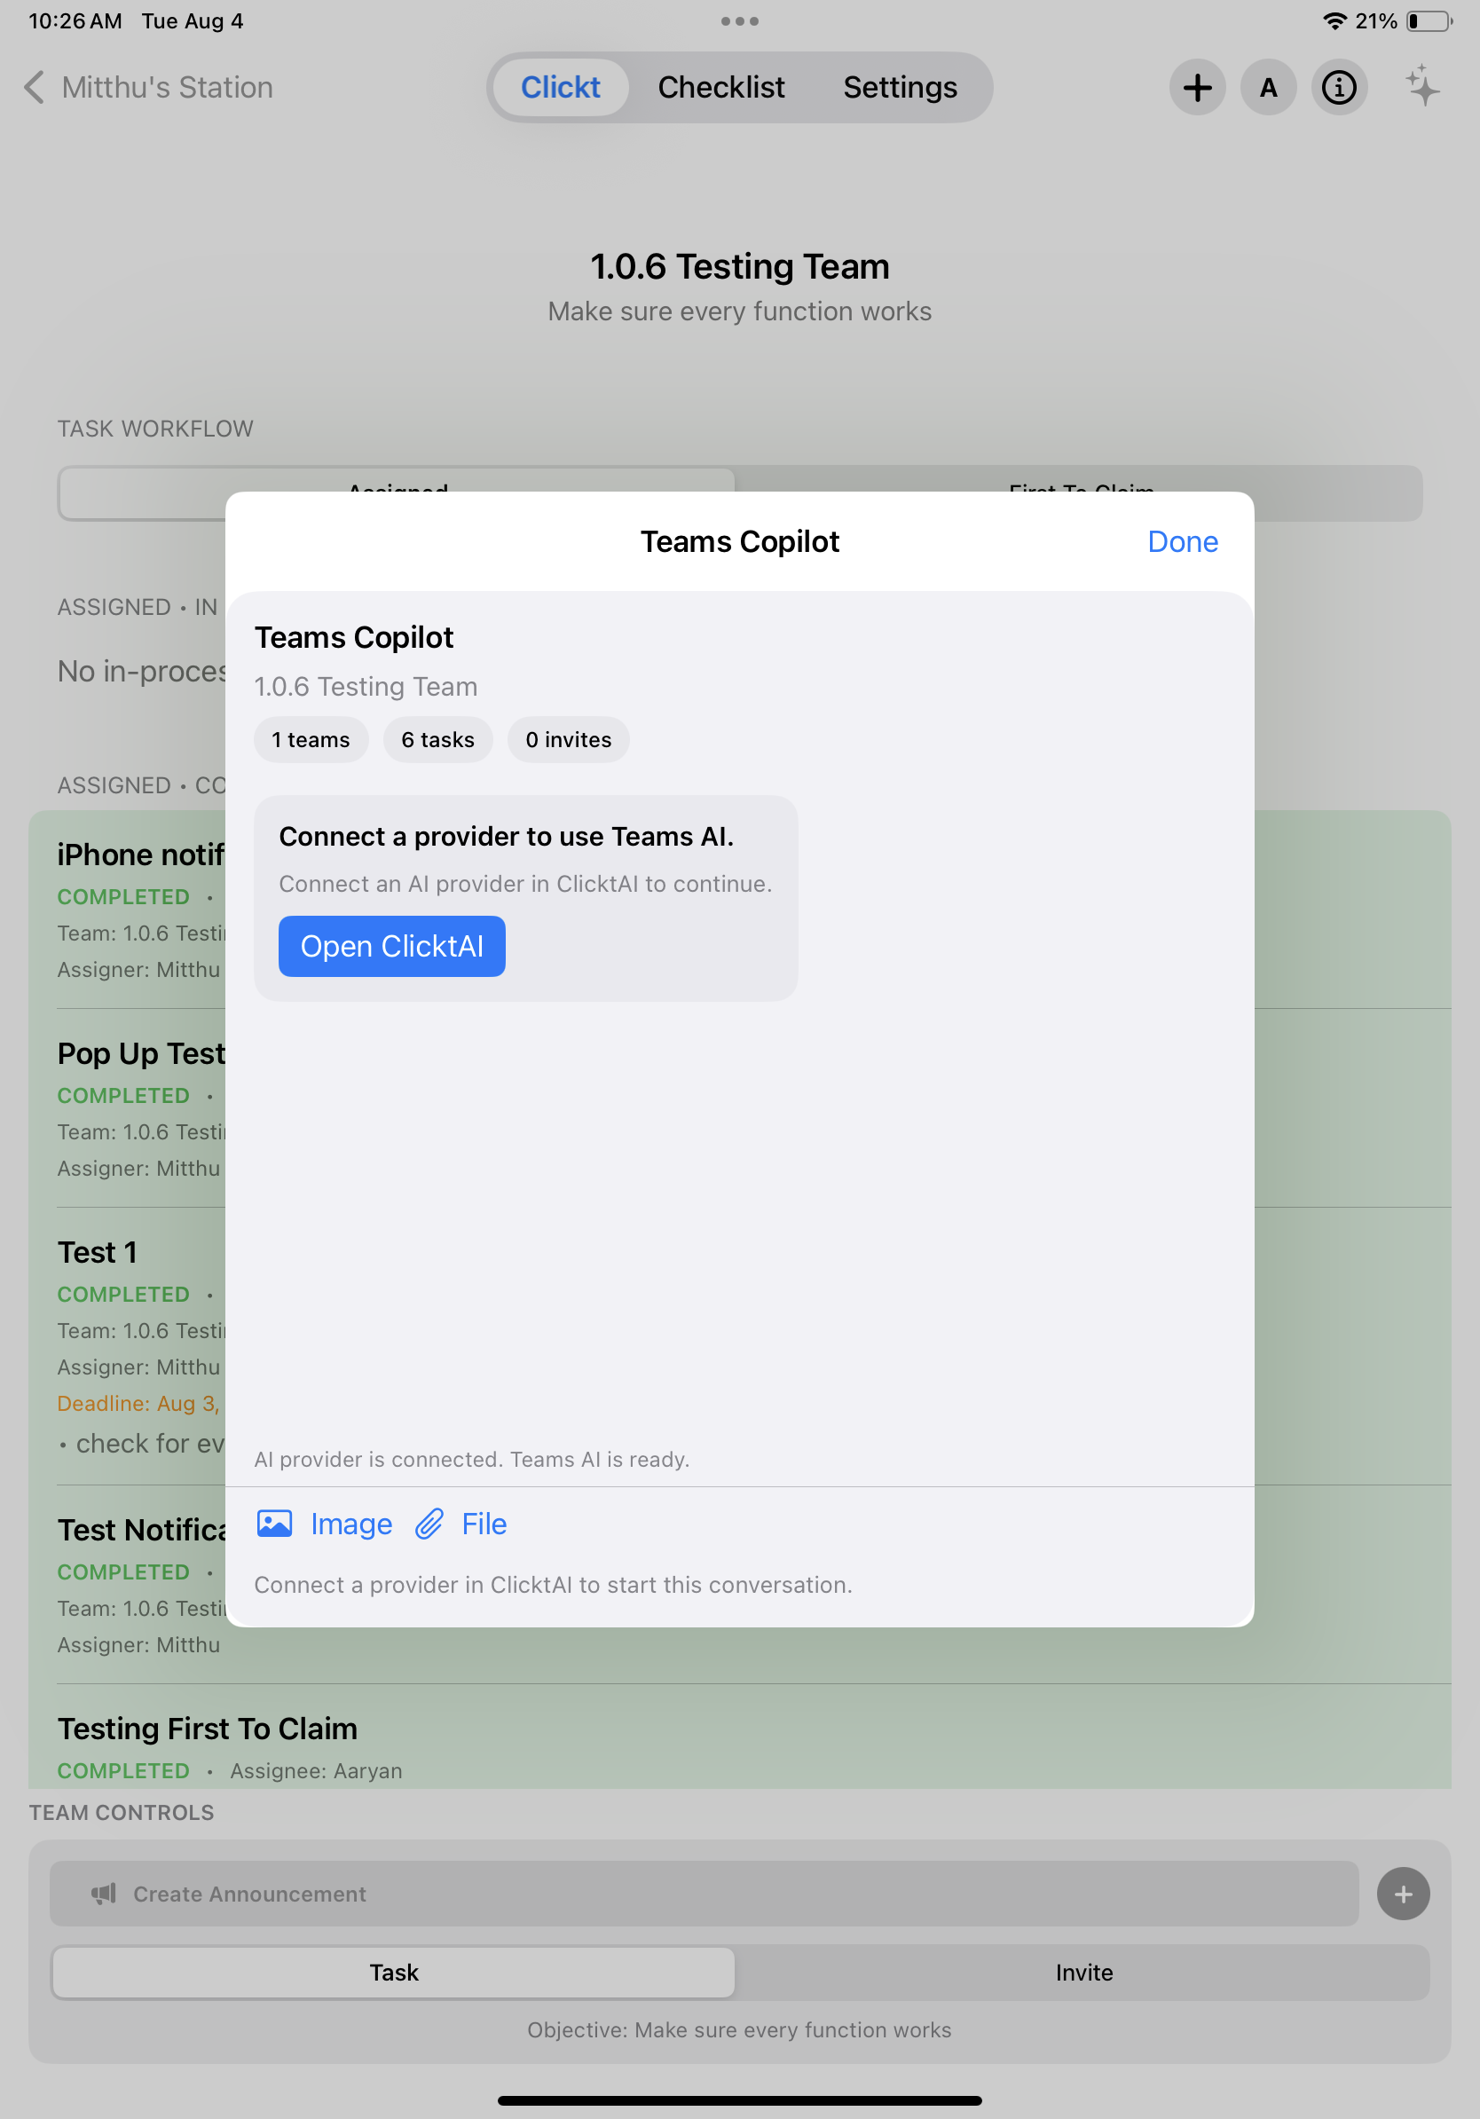Tap the image picture icon in Copilot

click(274, 1524)
